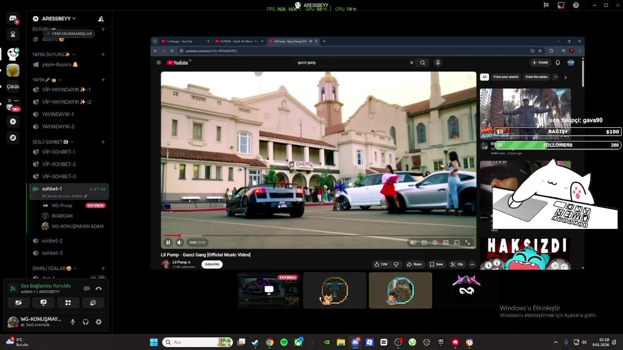Open Discord direct messages home icon
Image resolution: width=623 pixels, height=350 pixels.
click(x=13, y=18)
